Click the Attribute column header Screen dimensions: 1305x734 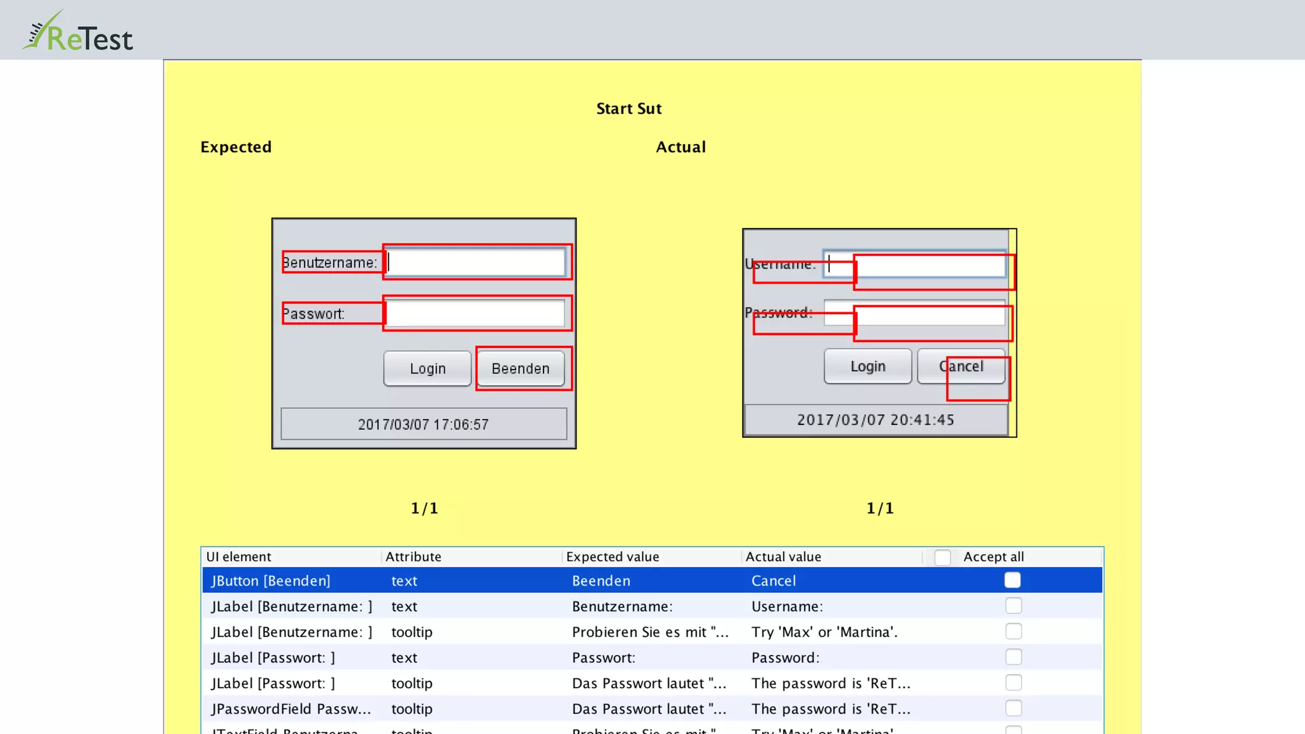coord(413,557)
